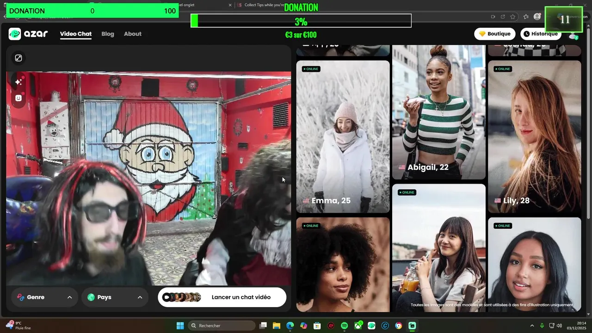Open the sparkle effects icon on video
592x333 pixels.
point(18,82)
